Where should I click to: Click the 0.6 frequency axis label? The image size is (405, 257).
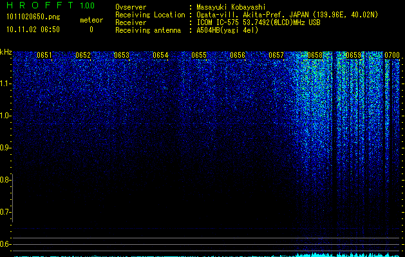5,244
